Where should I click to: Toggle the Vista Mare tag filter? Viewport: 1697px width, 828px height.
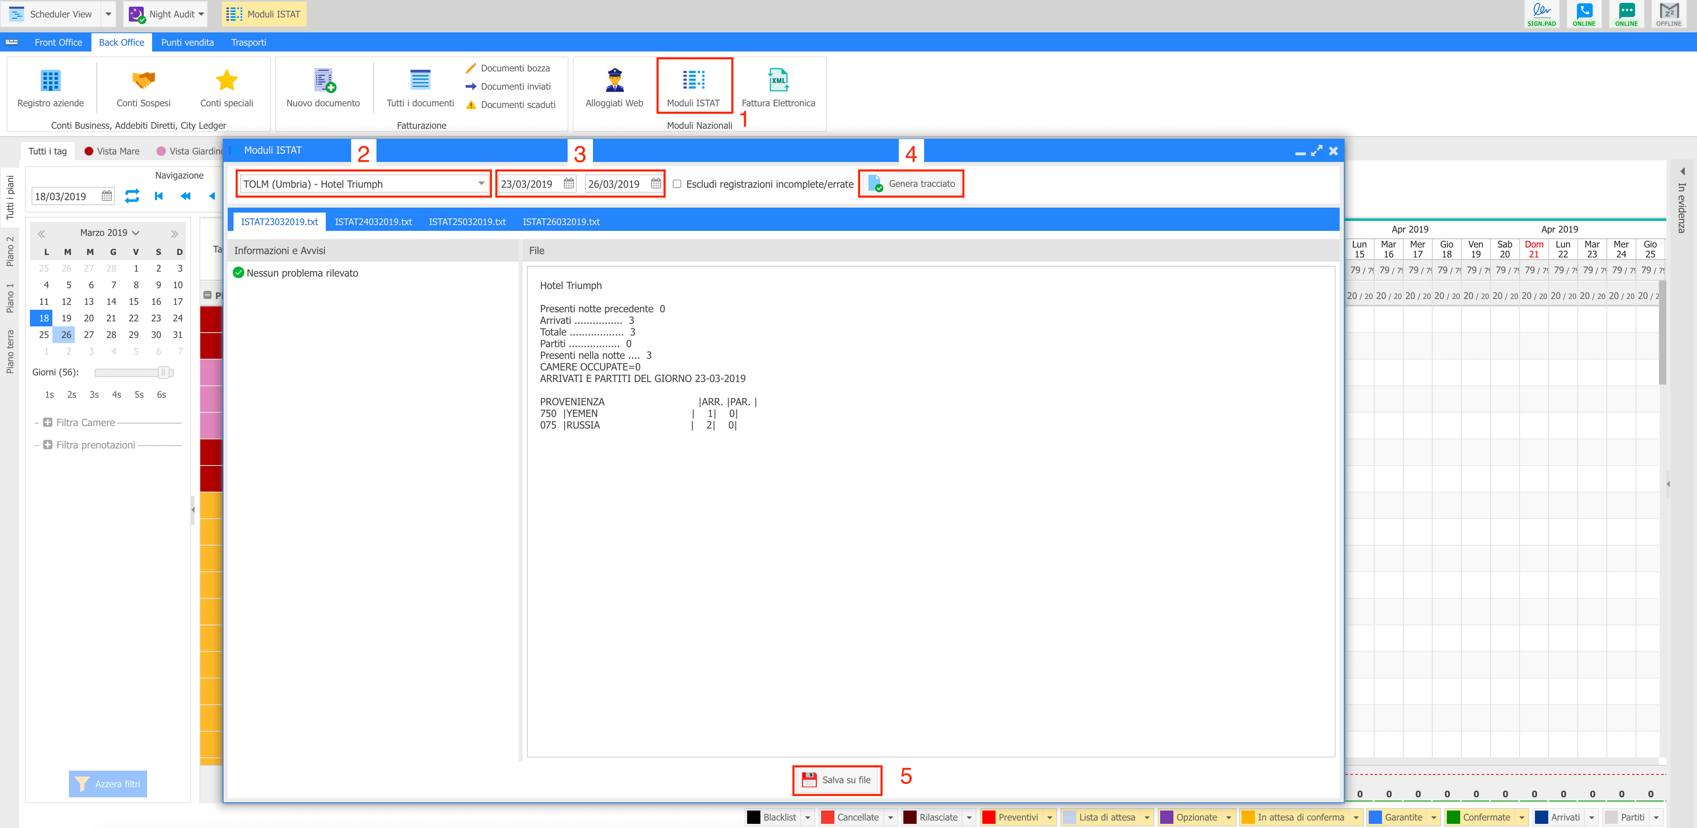pyautogui.click(x=111, y=152)
